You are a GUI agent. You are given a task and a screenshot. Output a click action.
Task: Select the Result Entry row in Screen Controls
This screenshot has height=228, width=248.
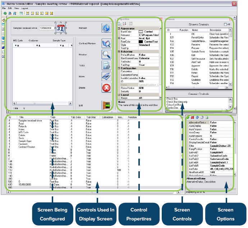tap(197, 37)
